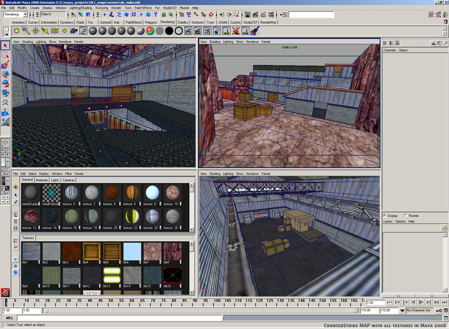Screen dimensions: 449x329
Task: Play animation backwards
Action: pyautogui.click(x=413, y=302)
